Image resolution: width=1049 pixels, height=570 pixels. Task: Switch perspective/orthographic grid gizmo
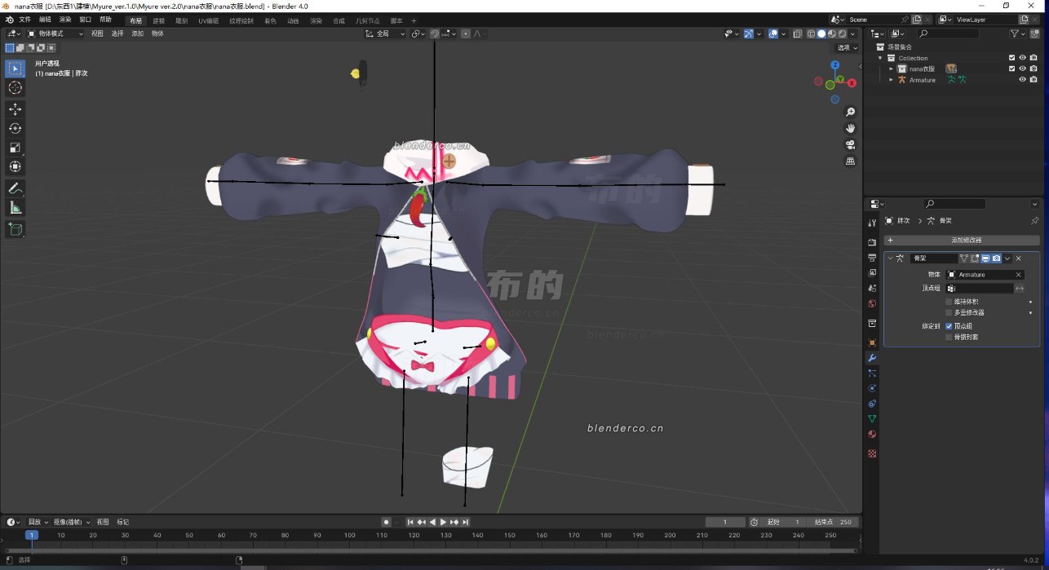(851, 161)
